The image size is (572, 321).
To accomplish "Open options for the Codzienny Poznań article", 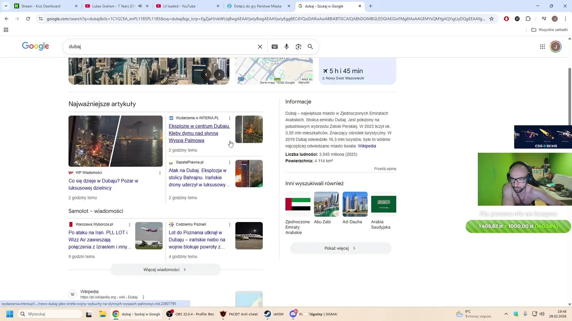I will click(x=230, y=225).
